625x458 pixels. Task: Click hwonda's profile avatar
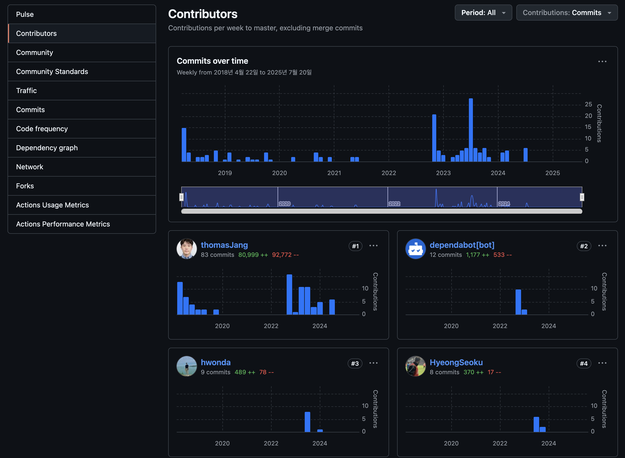click(x=186, y=366)
